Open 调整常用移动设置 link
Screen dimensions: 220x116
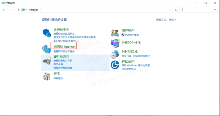(63, 68)
